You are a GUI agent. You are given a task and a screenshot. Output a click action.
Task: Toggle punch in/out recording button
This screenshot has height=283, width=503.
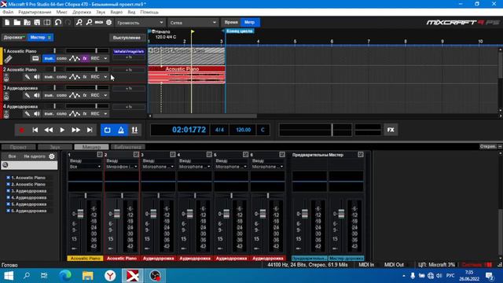click(x=134, y=130)
